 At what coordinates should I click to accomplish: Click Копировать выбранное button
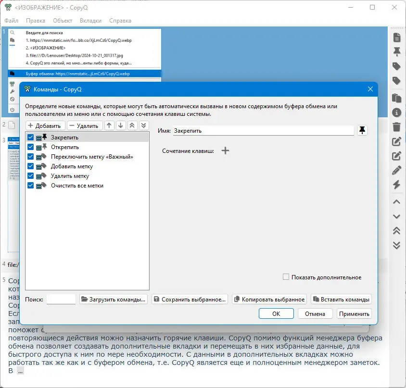269,299
